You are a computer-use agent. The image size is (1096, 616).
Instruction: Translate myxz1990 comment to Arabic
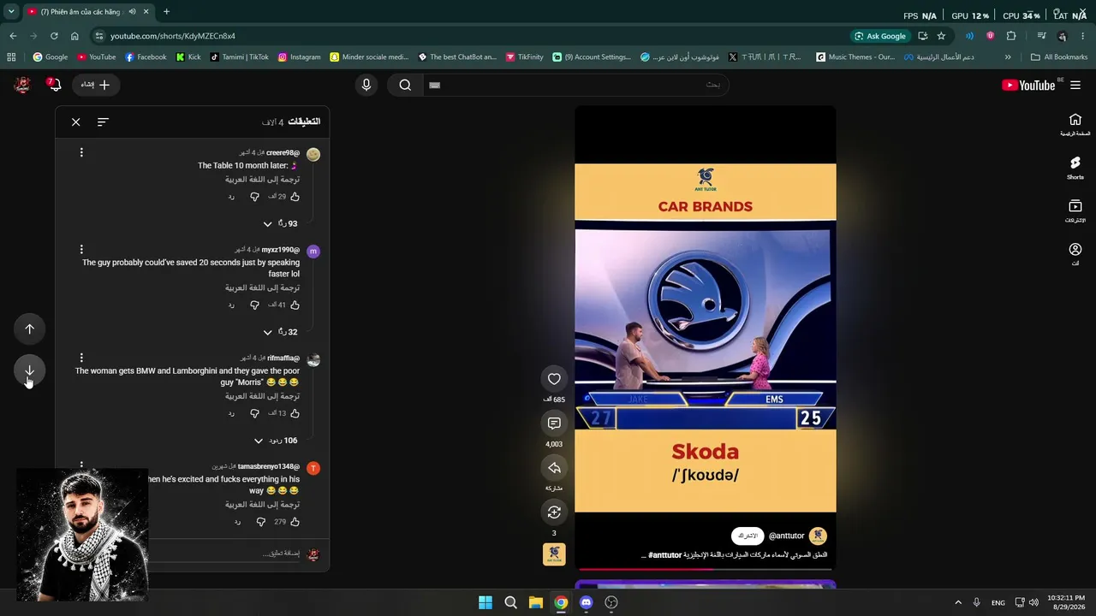coord(262,287)
